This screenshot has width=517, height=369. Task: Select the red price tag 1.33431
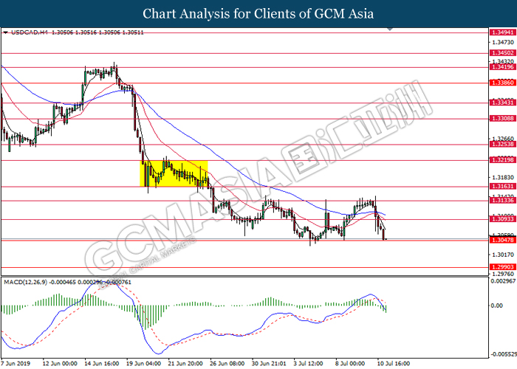[x=503, y=103]
